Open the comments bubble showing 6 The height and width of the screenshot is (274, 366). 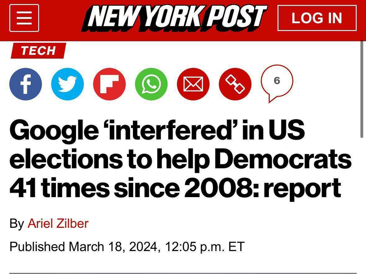tap(277, 83)
